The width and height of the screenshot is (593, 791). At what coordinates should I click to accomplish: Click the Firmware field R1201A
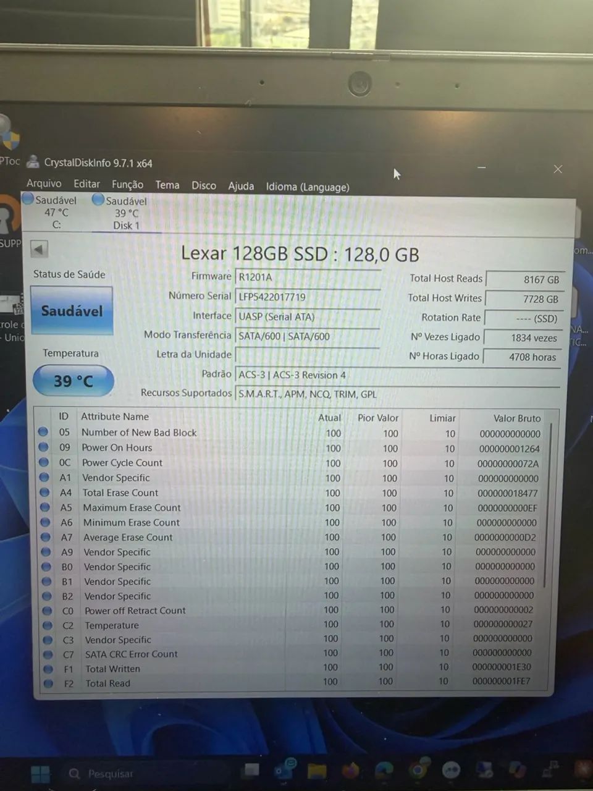[x=307, y=277]
